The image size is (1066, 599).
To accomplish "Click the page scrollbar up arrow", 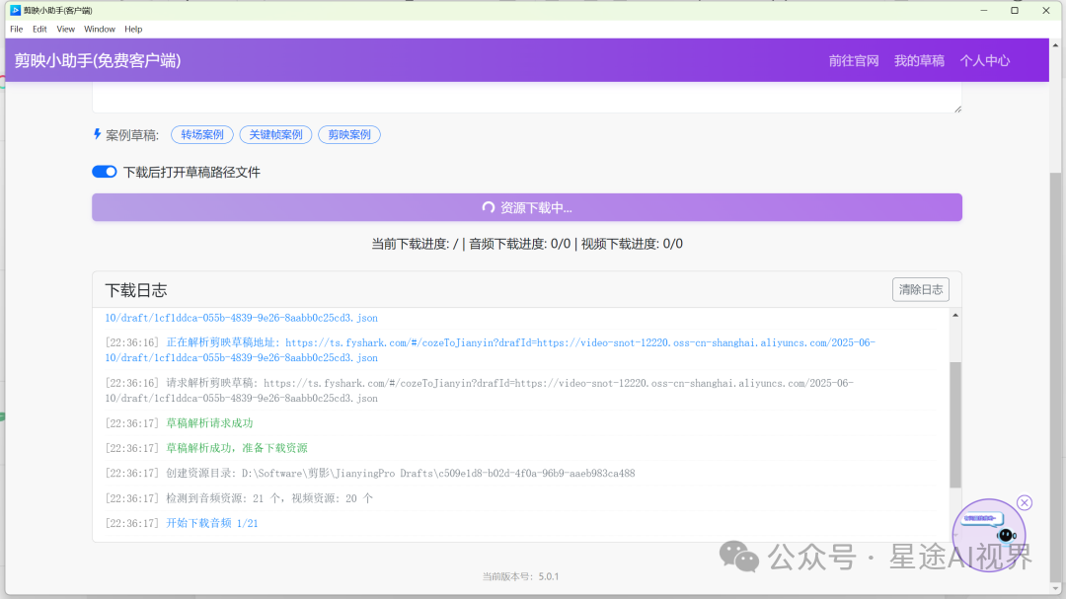I will (1055, 45).
